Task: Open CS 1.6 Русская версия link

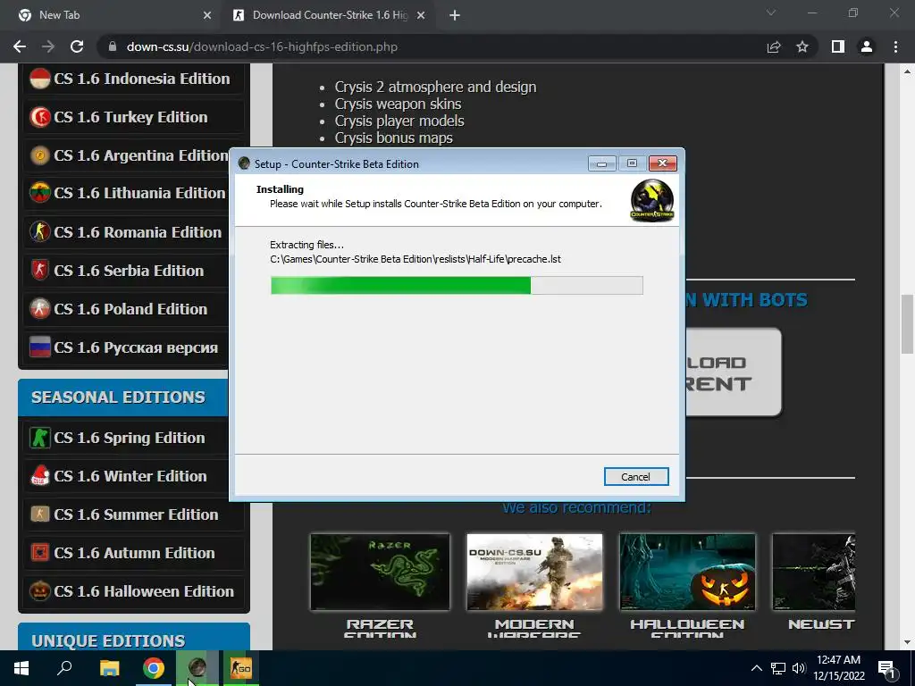Action: tap(136, 347)
